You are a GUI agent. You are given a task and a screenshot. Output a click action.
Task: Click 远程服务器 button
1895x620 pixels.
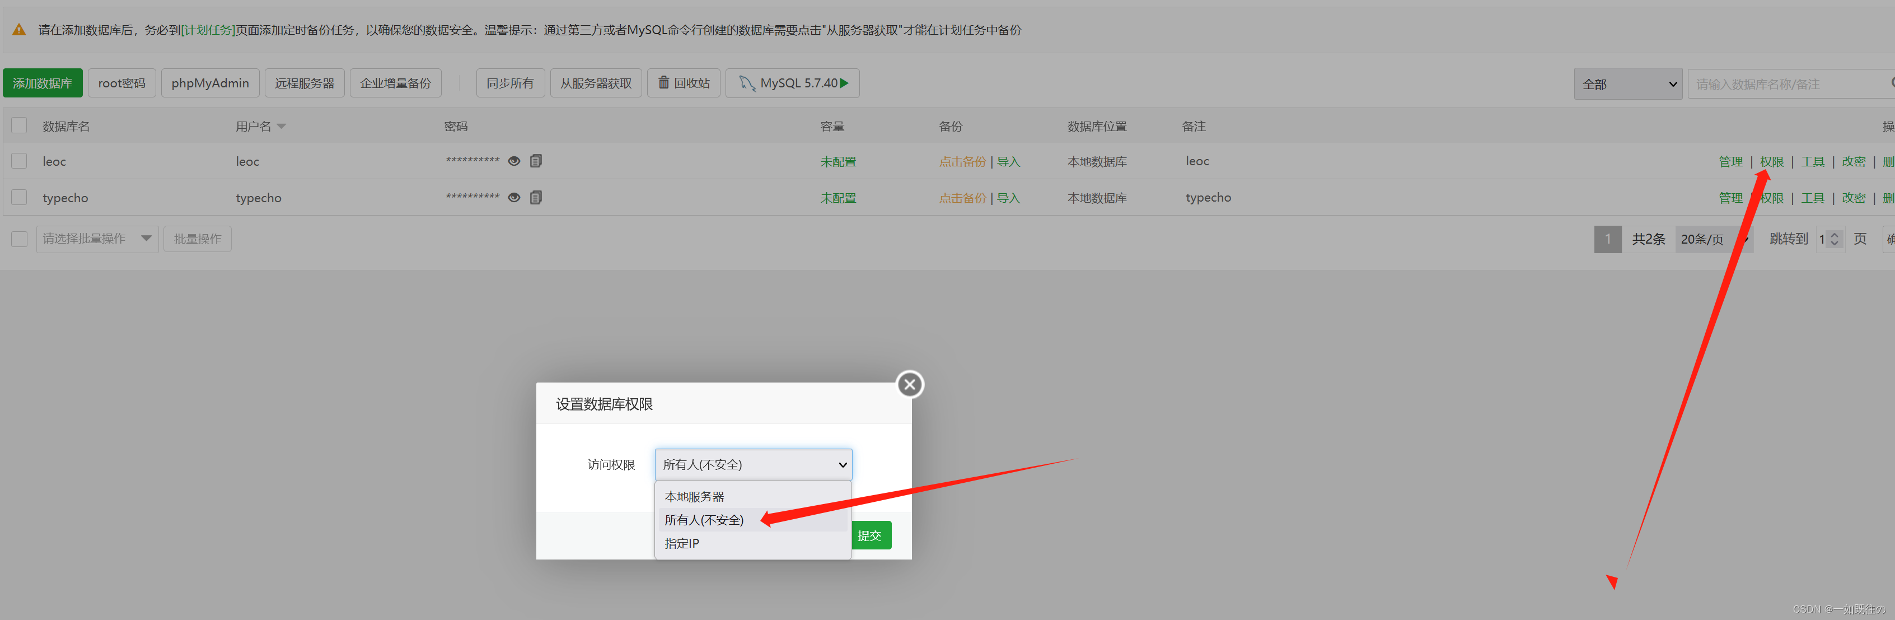[x=305, y=83]
